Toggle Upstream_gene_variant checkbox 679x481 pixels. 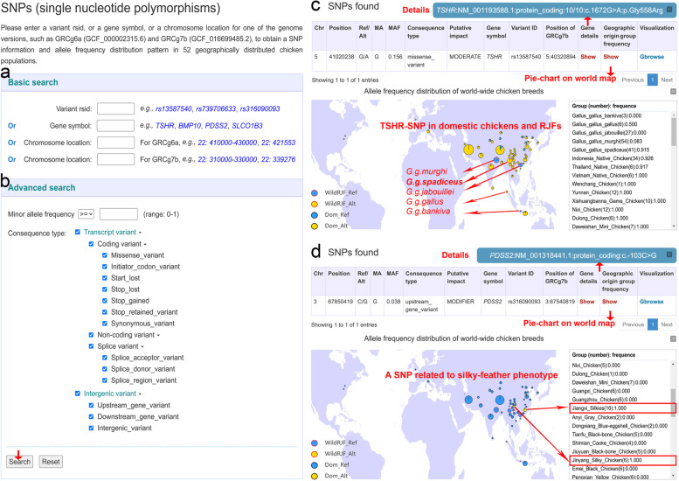[x=91, y=405]
